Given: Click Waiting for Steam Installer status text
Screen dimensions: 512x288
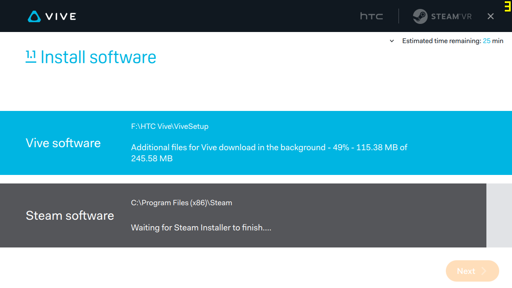Looking at the screenshot, I should tap(201, 227).
